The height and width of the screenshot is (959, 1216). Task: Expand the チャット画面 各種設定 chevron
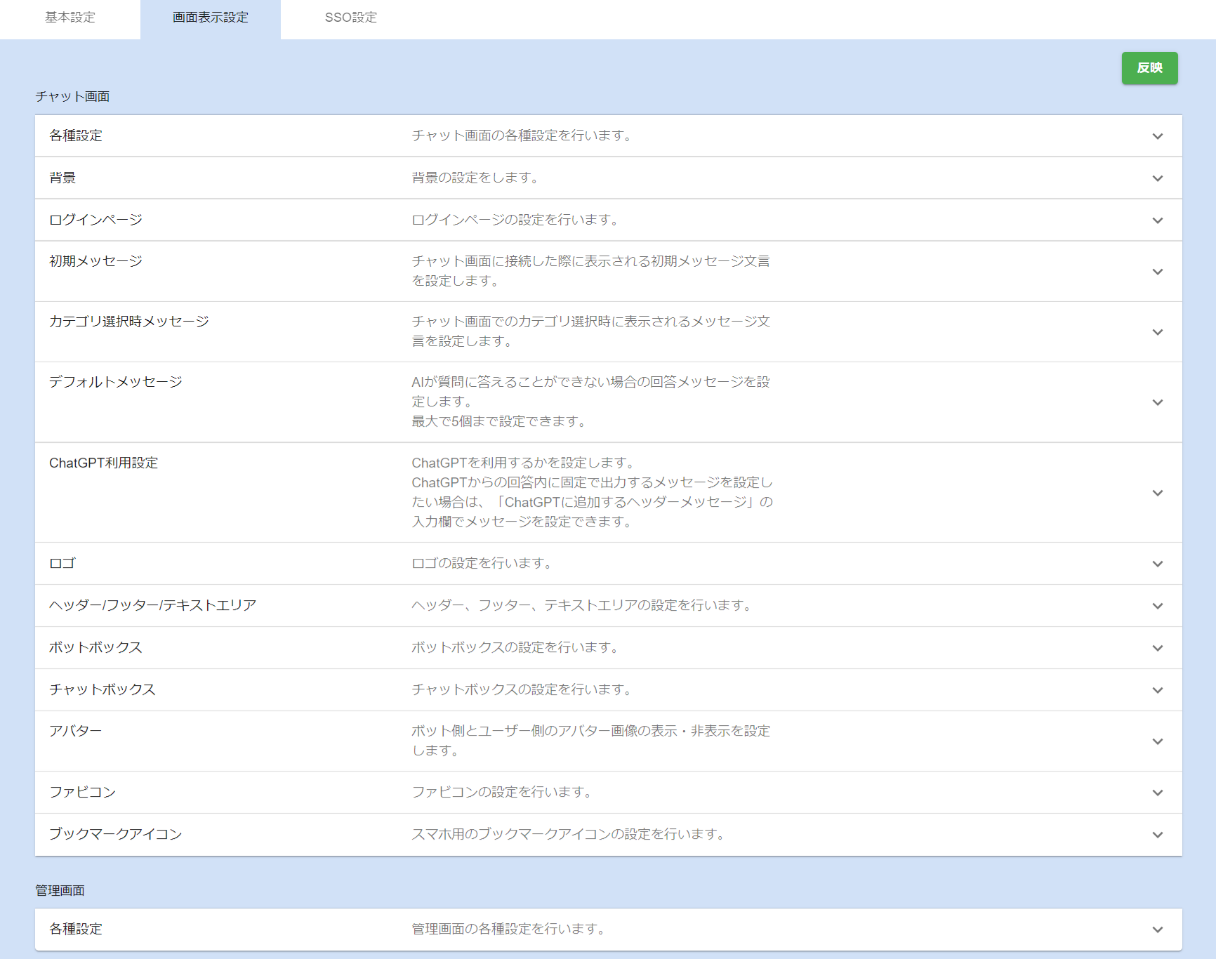coord(1157,136)
